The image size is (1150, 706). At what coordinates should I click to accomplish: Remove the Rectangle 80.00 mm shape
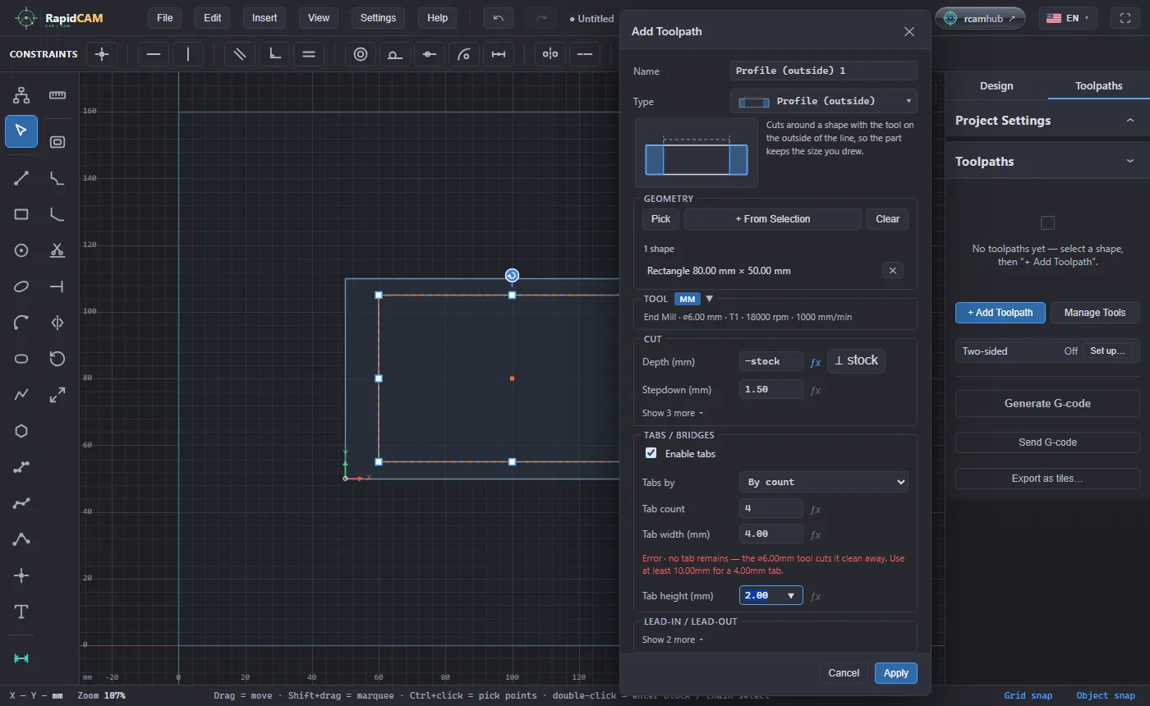point(893,270)
